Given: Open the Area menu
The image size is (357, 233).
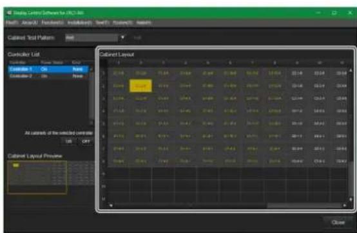Looking at the screenshot, I should point(30,23).
